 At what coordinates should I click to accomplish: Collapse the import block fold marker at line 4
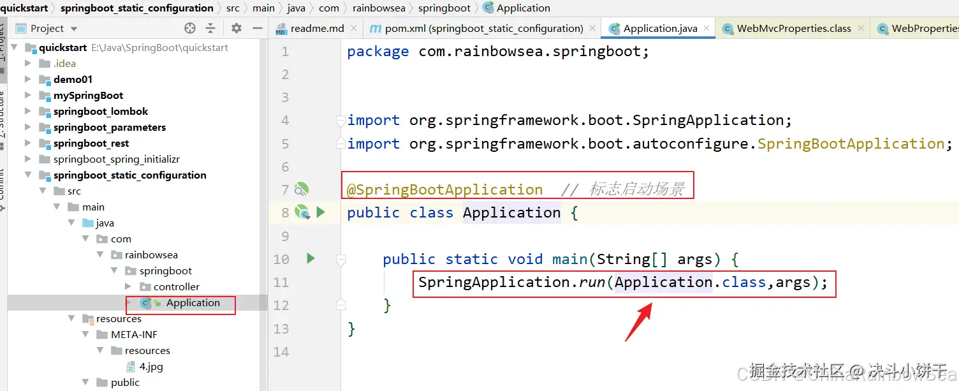(x=340, y=121)
